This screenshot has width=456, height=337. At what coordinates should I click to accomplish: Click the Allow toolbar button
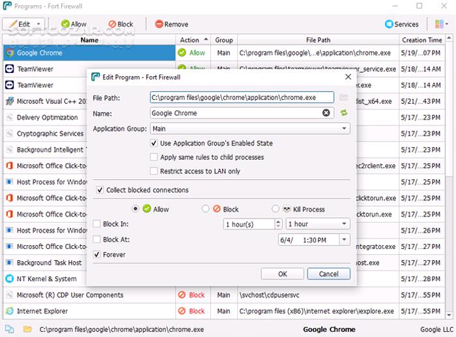pos(74,24)
